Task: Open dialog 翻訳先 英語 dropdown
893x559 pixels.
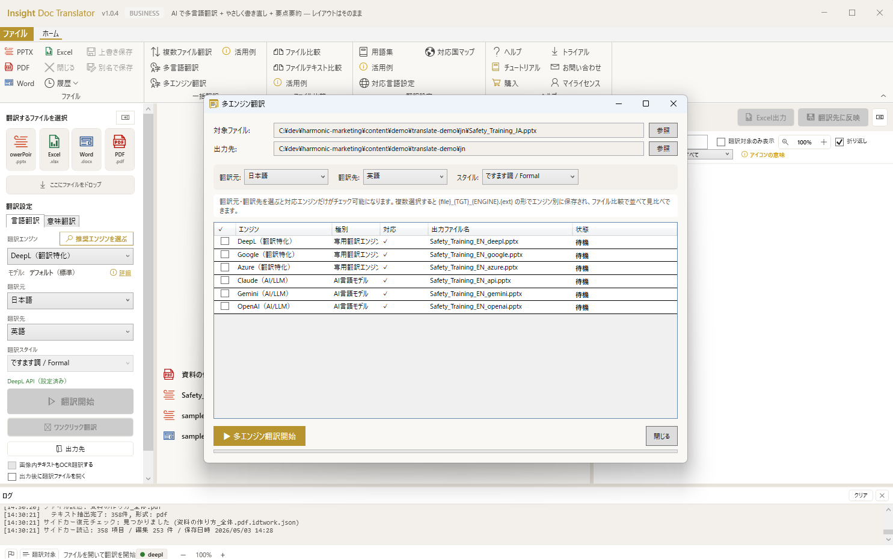Action: 405,176
